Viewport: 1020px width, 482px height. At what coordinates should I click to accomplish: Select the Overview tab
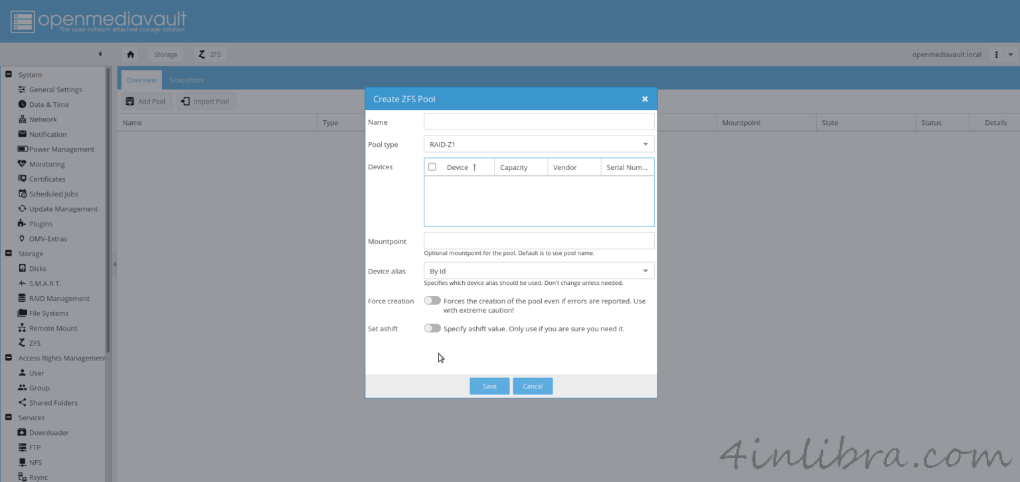pos(141,80)
